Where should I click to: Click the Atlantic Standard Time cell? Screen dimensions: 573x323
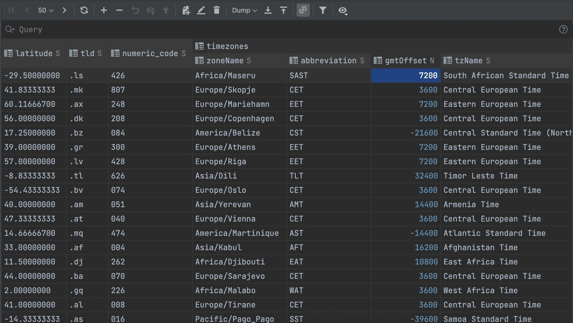click(x=506, y=233)
